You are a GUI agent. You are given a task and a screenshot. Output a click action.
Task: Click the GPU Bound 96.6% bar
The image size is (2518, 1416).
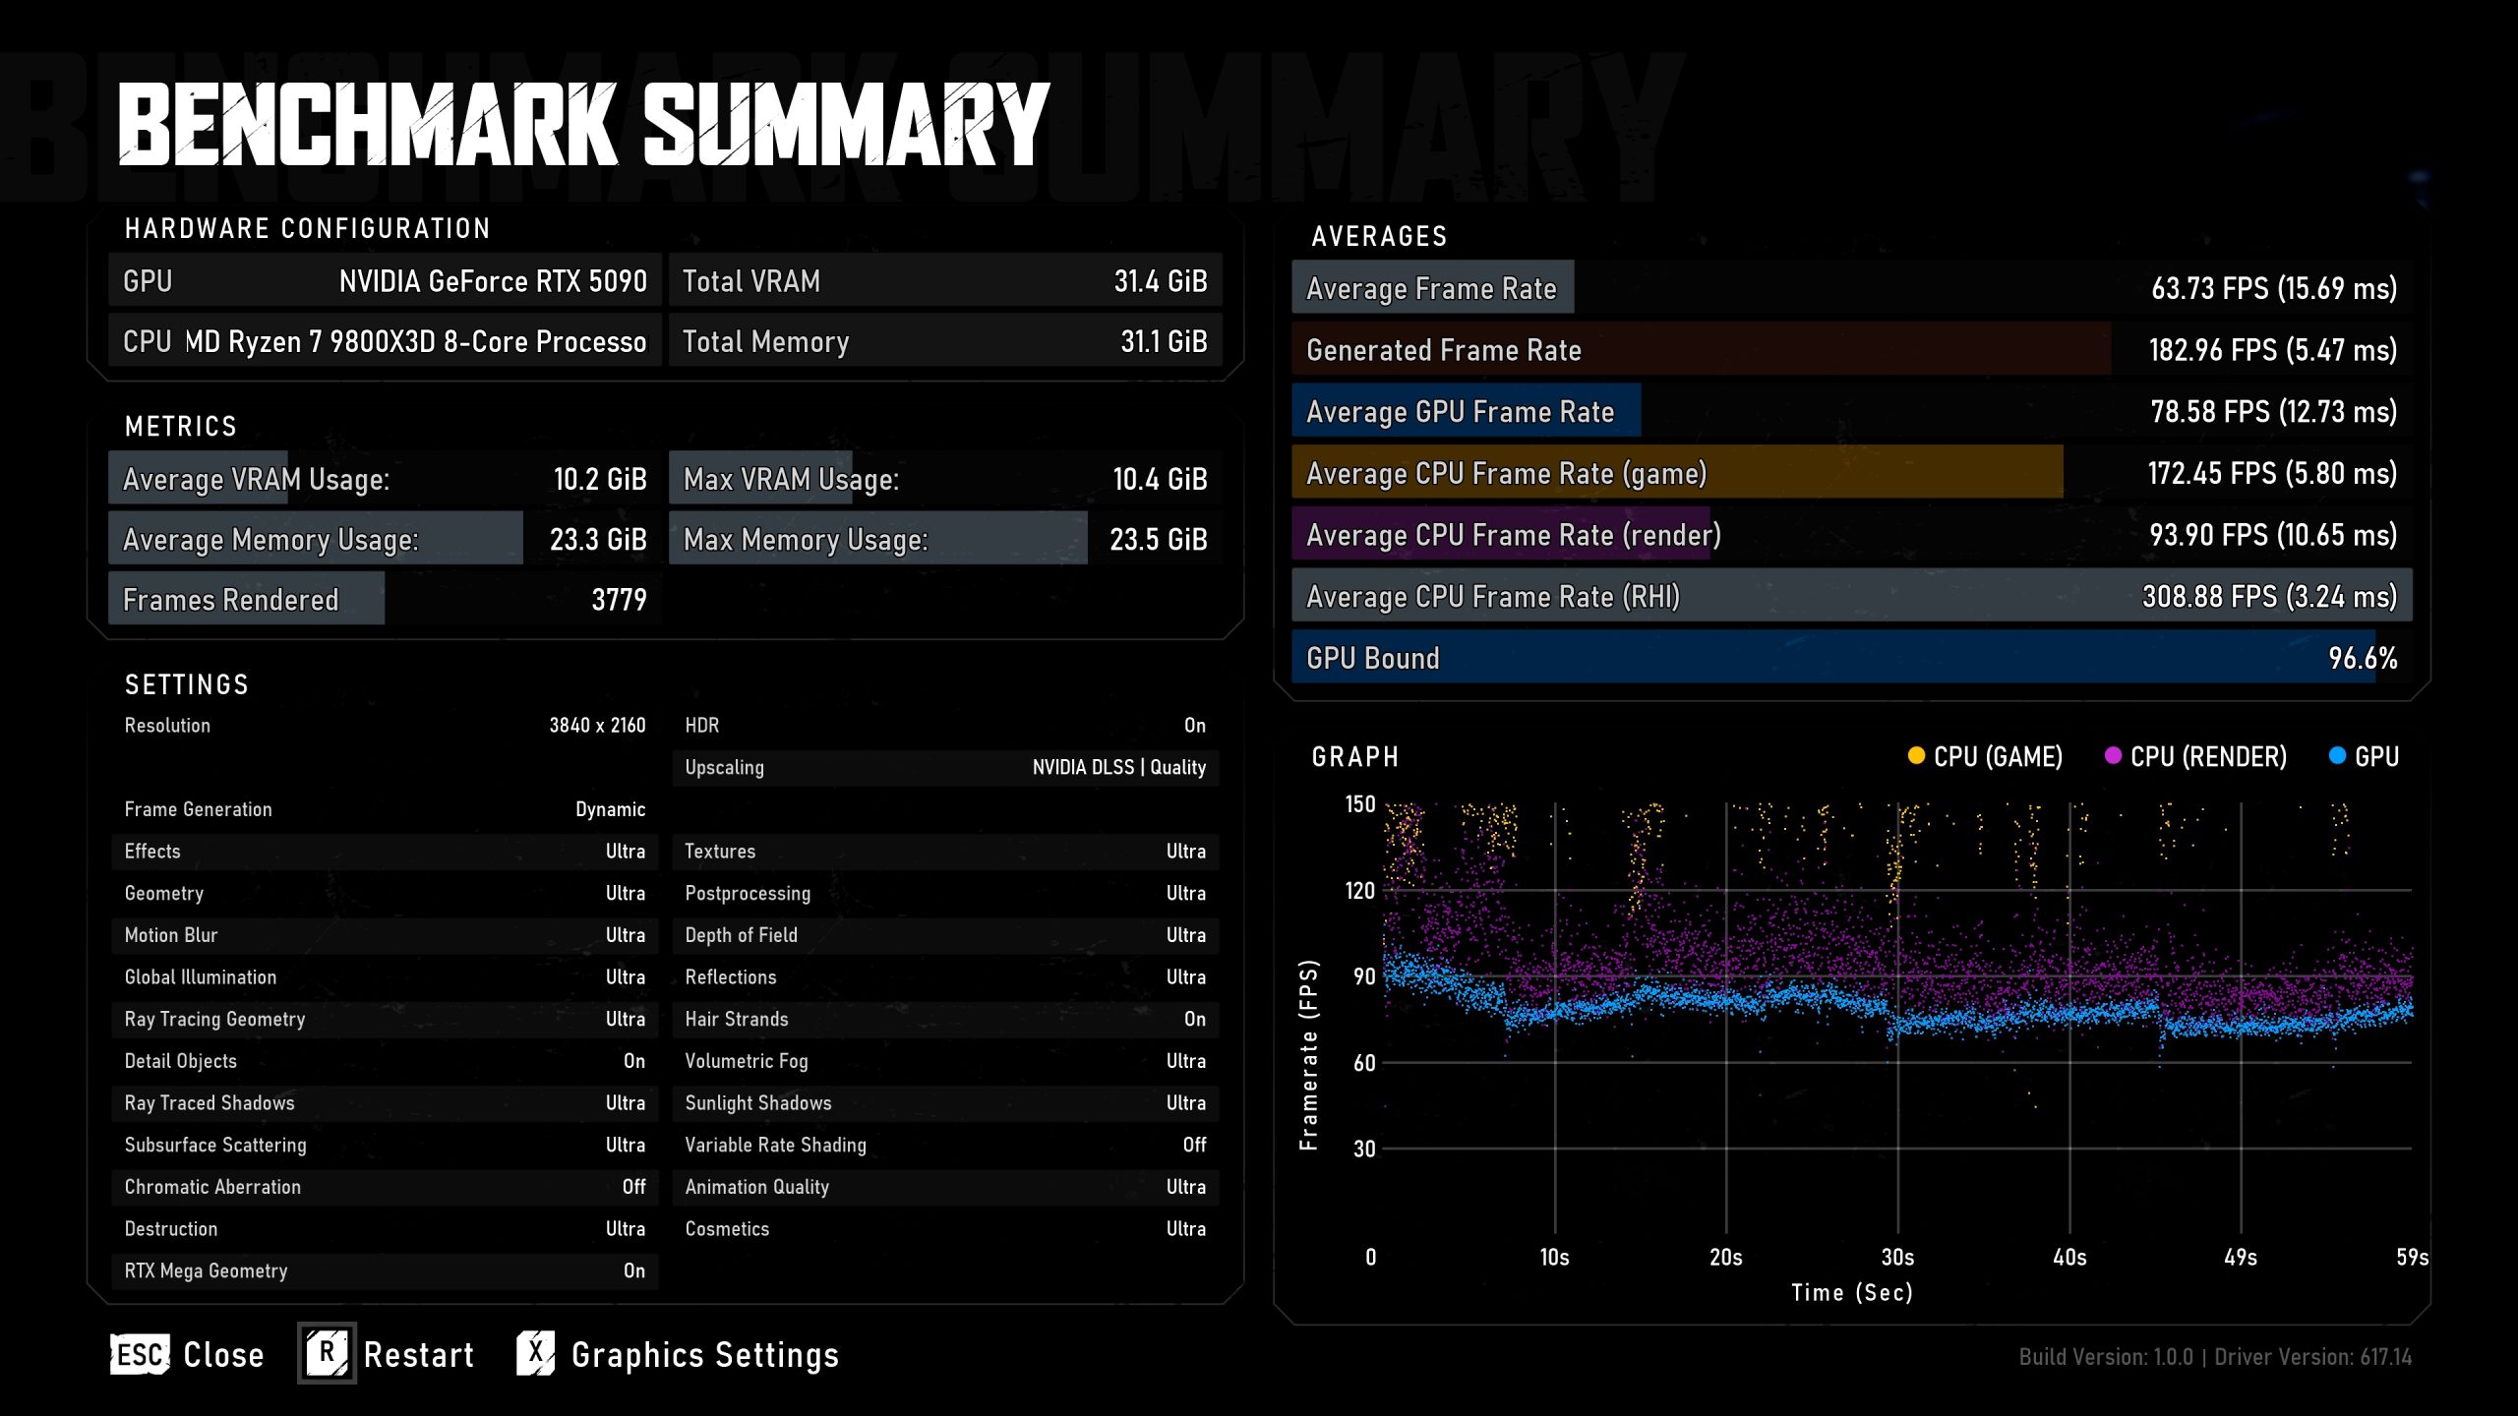1851,658
